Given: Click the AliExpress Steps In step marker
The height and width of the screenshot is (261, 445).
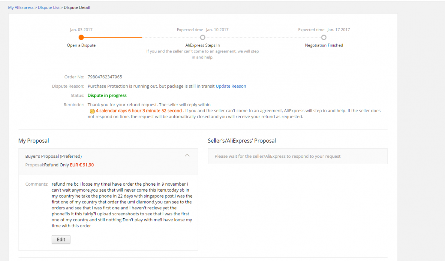Looking at the screenshot, I should point(202,37).
